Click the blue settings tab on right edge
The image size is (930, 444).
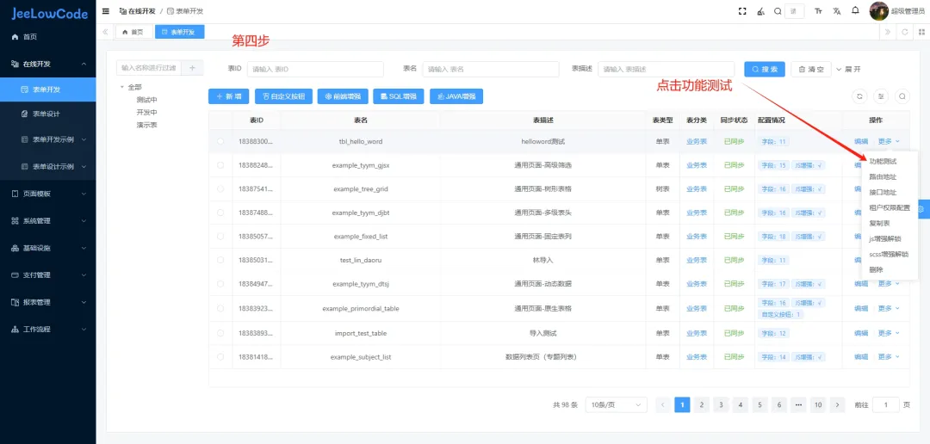pos(923,208)
